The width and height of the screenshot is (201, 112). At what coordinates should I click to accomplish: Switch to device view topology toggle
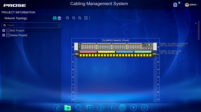(x=55, y=18)
